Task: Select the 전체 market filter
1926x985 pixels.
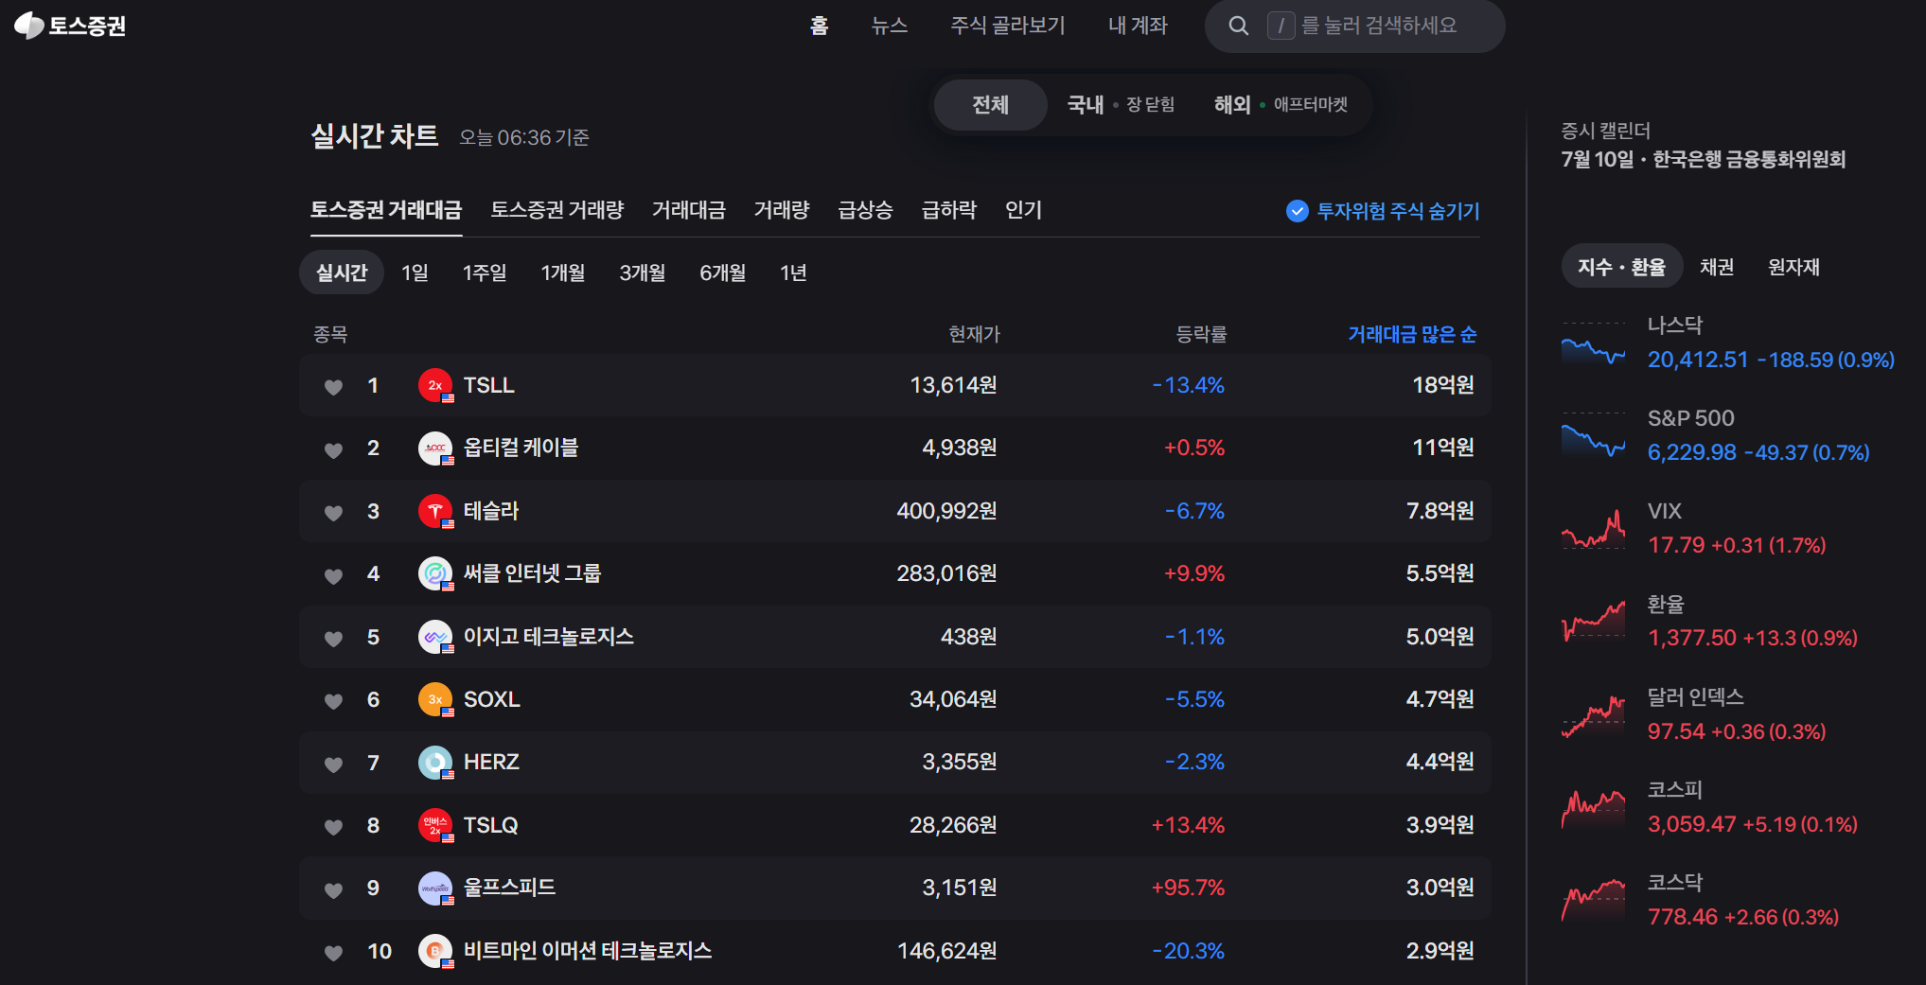Action: pos(990,105)
